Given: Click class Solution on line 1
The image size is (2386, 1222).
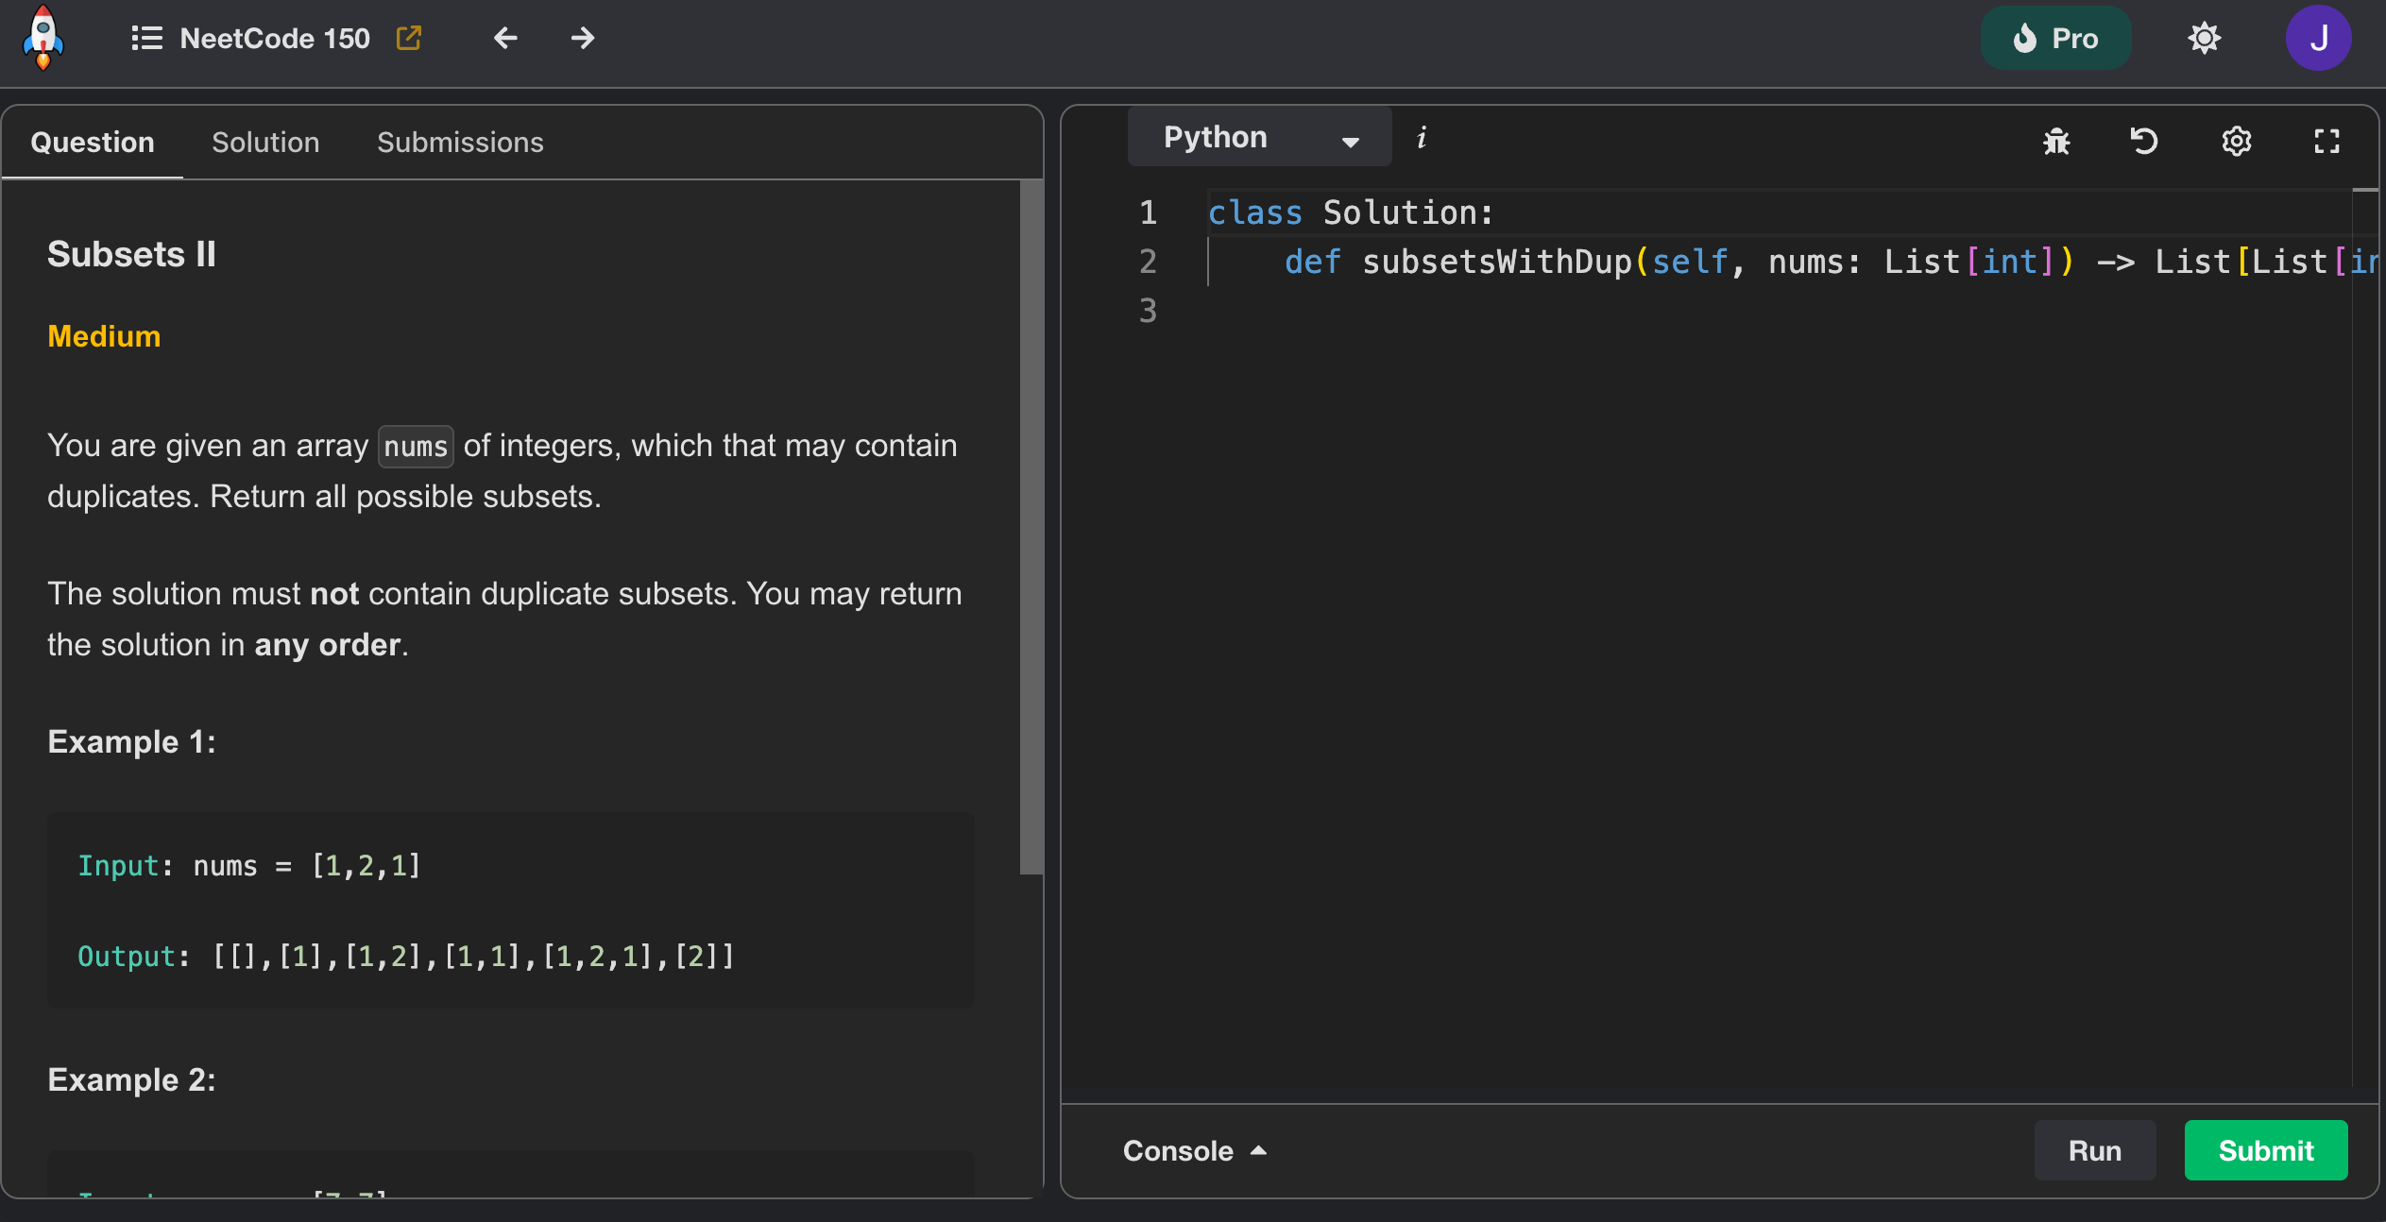Looking at the screenshot, I should 1351,213.
